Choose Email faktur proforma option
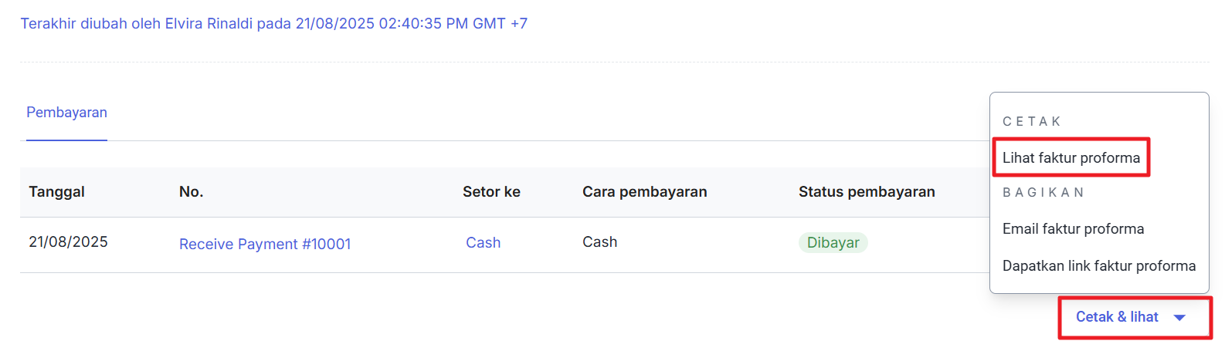The image size is (1225, 351). pos(1073,229)
